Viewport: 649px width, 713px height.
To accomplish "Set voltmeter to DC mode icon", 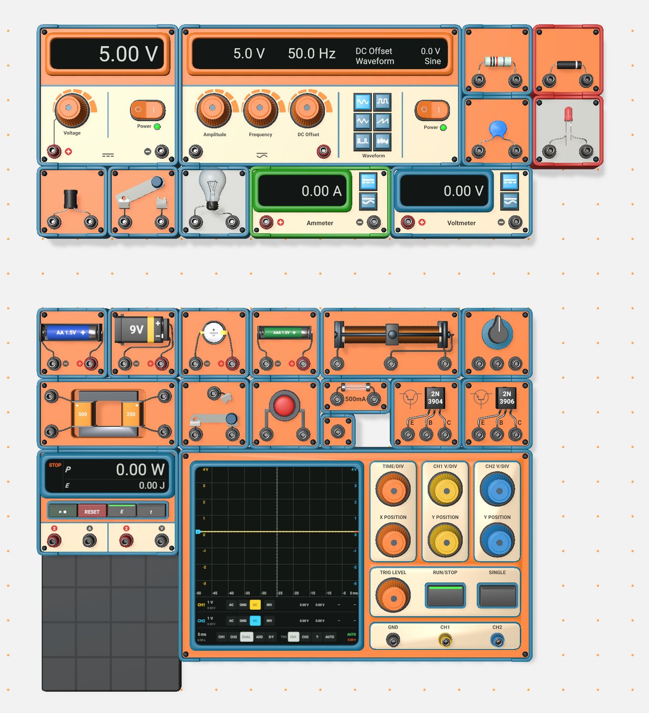I will click(x=509, y=181).
